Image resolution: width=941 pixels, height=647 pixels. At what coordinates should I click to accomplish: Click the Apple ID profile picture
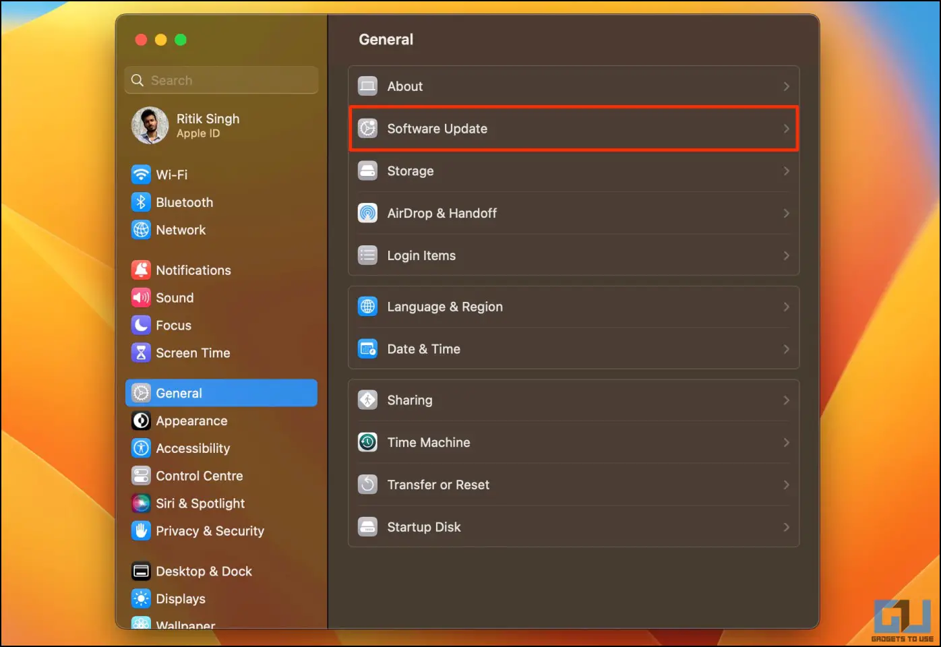tap(150, 125)
